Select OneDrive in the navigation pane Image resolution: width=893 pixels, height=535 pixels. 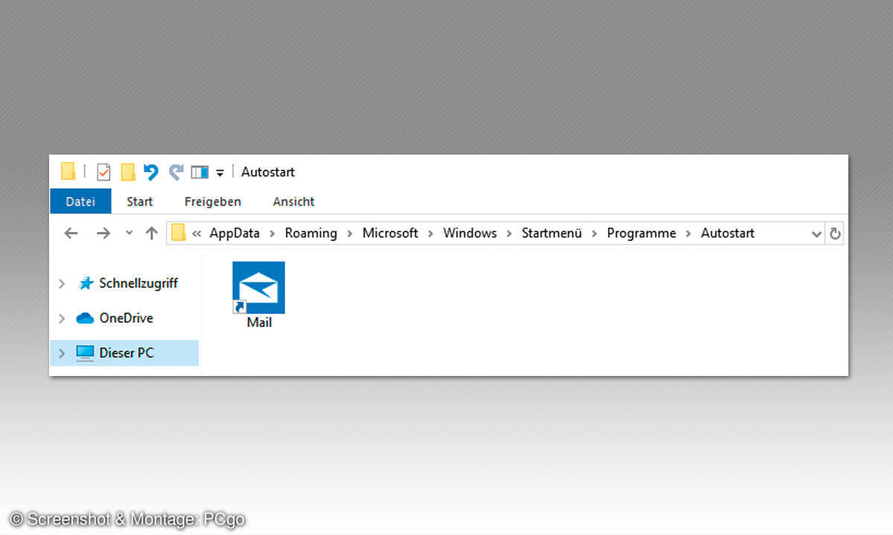[x=126, y=318]
